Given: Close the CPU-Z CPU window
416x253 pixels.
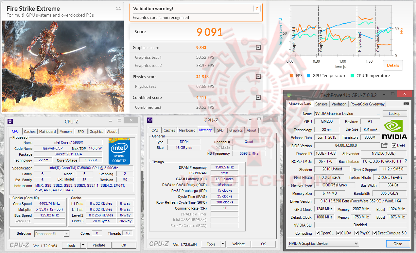Looking at the screenshot, I should coord(131,121).
